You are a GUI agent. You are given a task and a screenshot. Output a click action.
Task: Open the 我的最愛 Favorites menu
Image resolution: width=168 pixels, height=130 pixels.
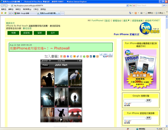tap(27, 9)
